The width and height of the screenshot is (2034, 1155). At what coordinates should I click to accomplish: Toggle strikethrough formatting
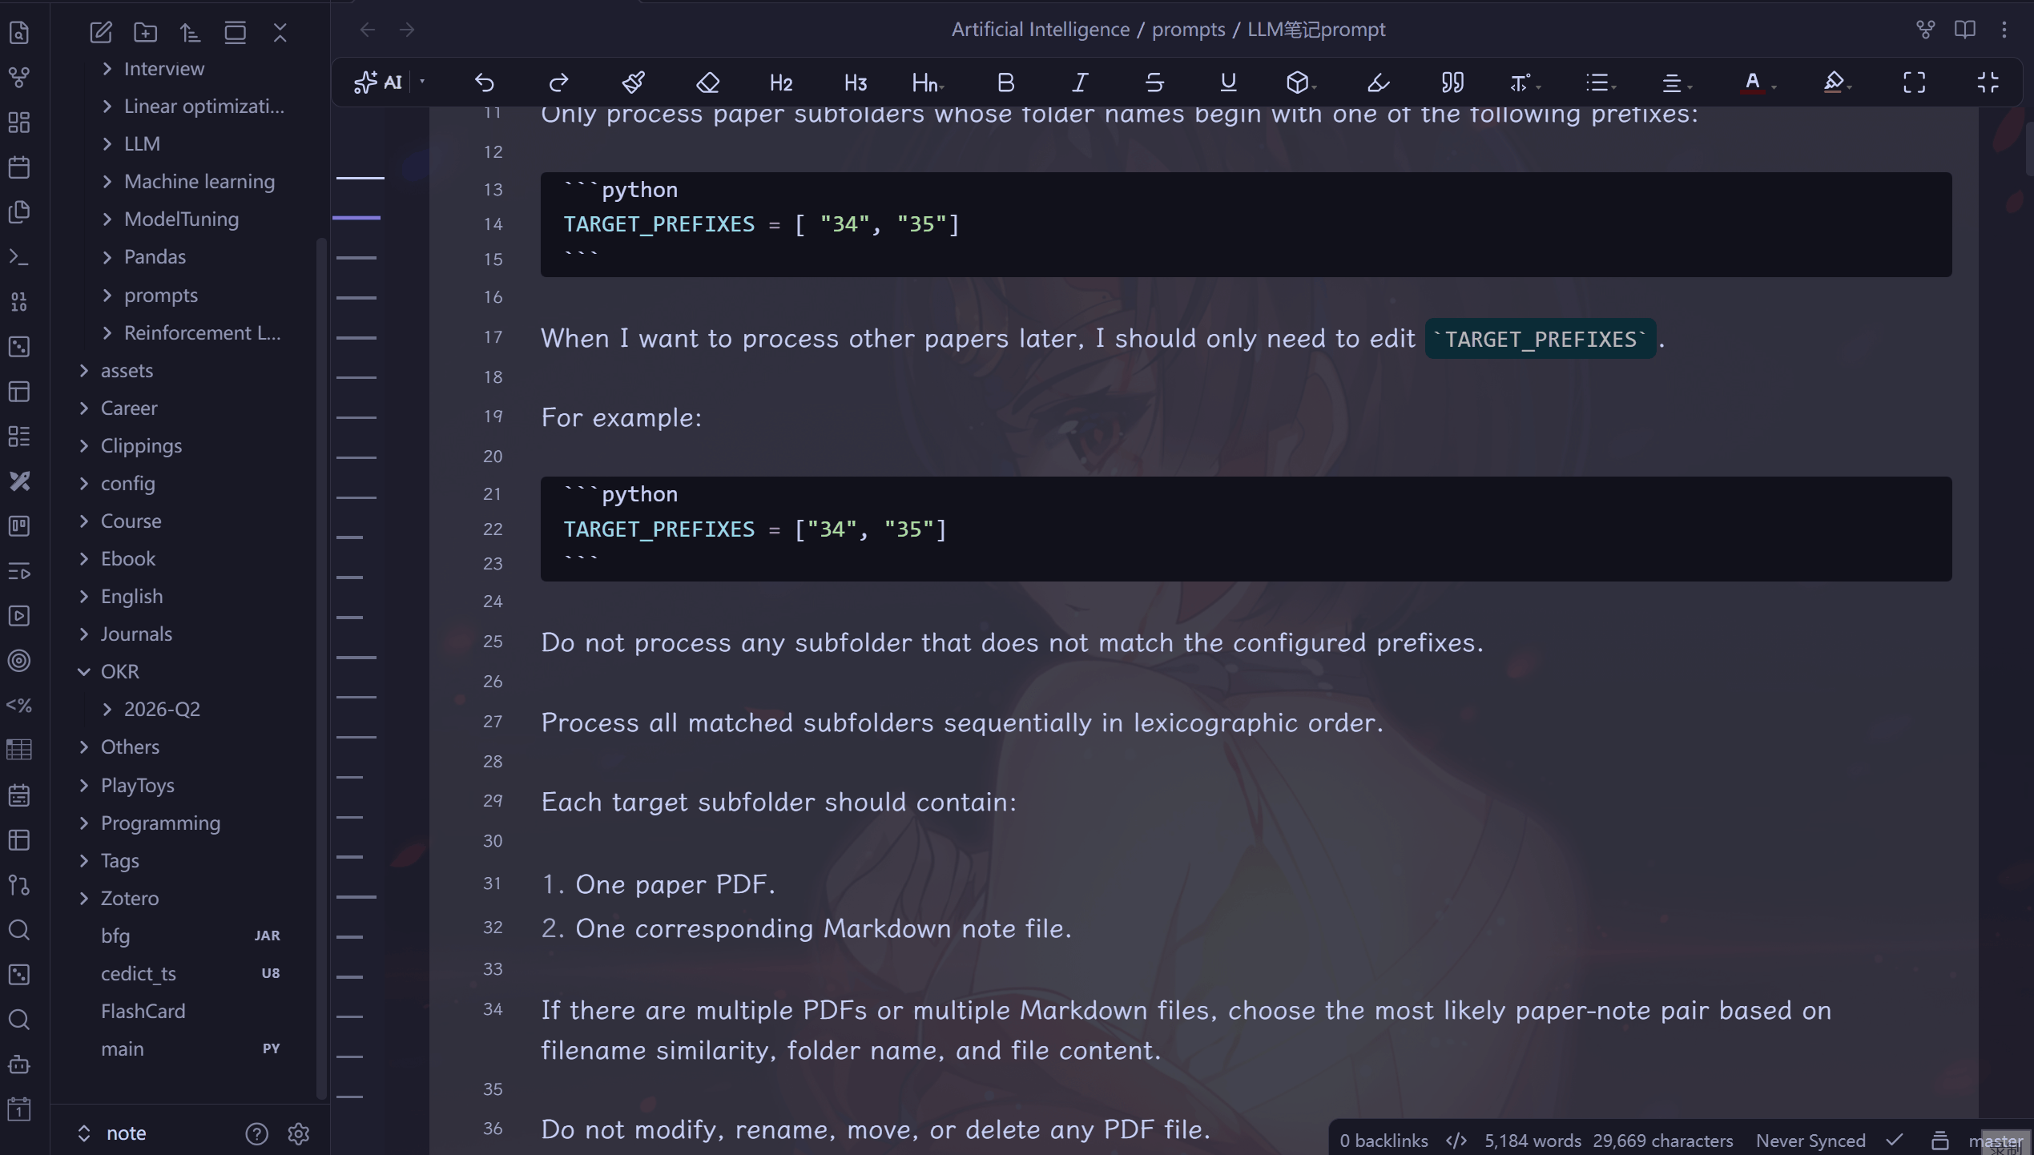tap(1154, 82)
